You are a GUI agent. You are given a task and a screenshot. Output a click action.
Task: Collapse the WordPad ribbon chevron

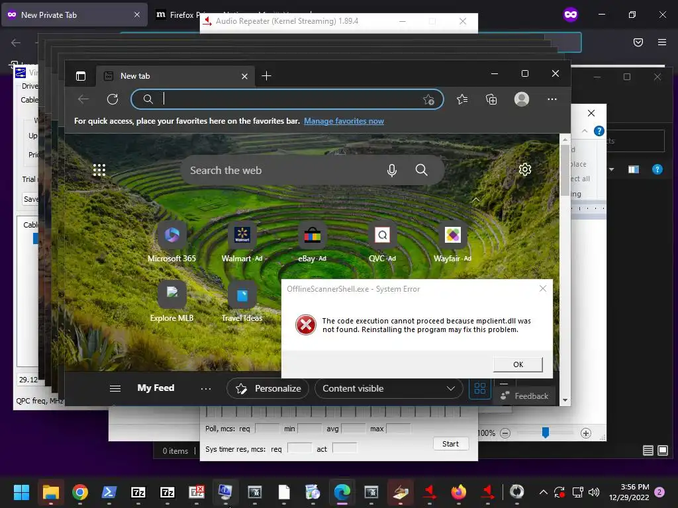585,131
